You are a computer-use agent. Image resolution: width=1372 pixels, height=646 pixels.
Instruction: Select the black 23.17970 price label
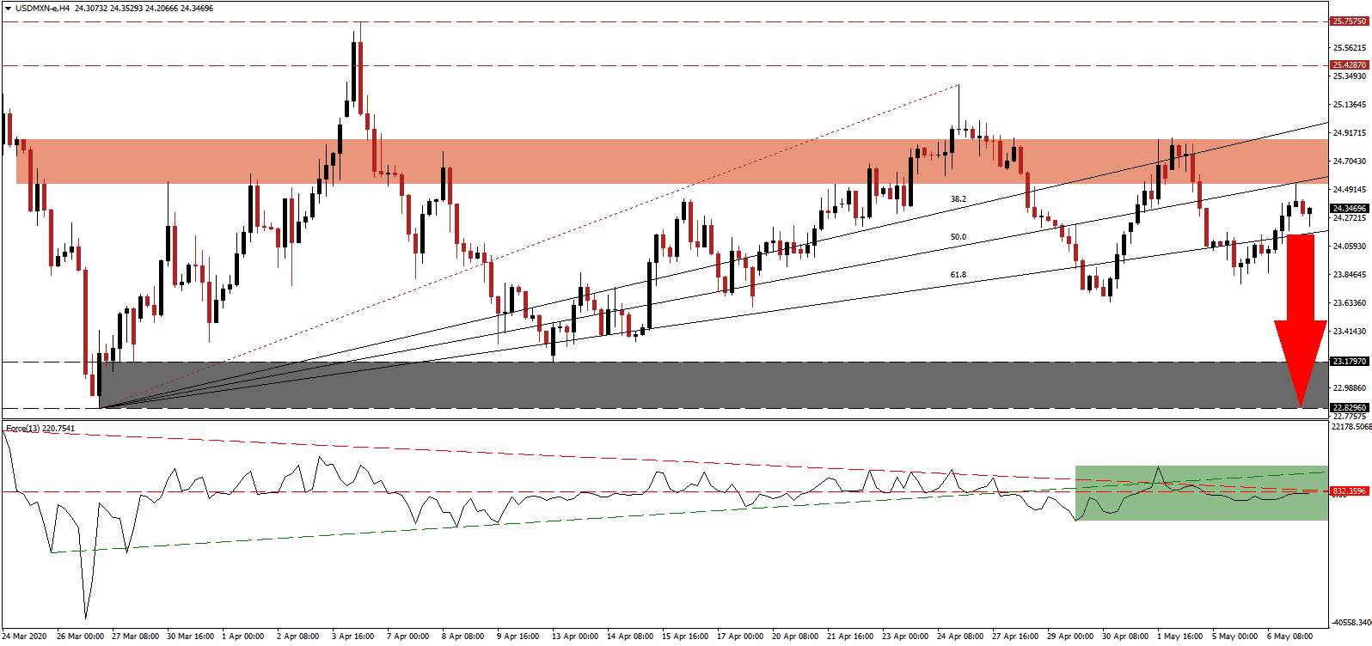[x=1349, y=362]
